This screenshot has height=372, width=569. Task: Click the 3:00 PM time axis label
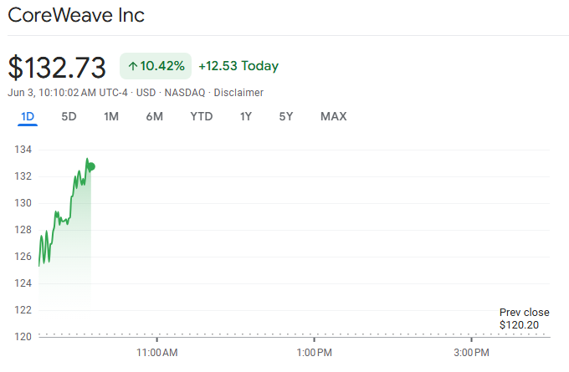pos(472,353)
